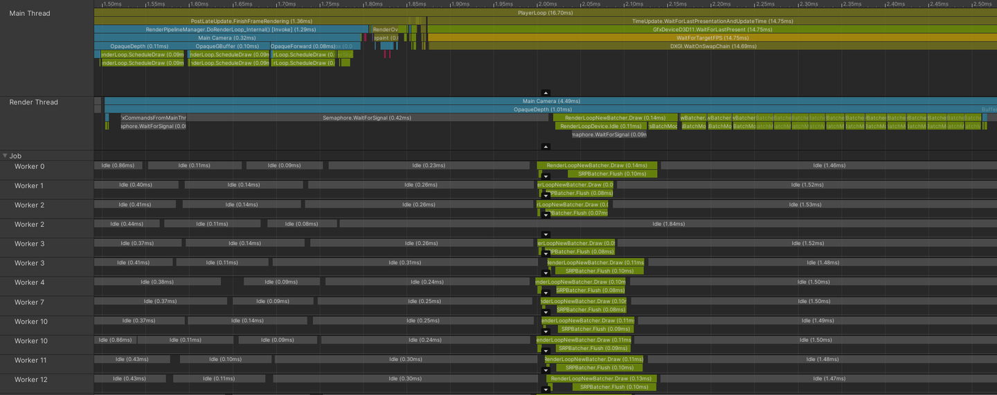
Task: Select the OpaqueForward (0.08ms) sample
Action: 303,46
